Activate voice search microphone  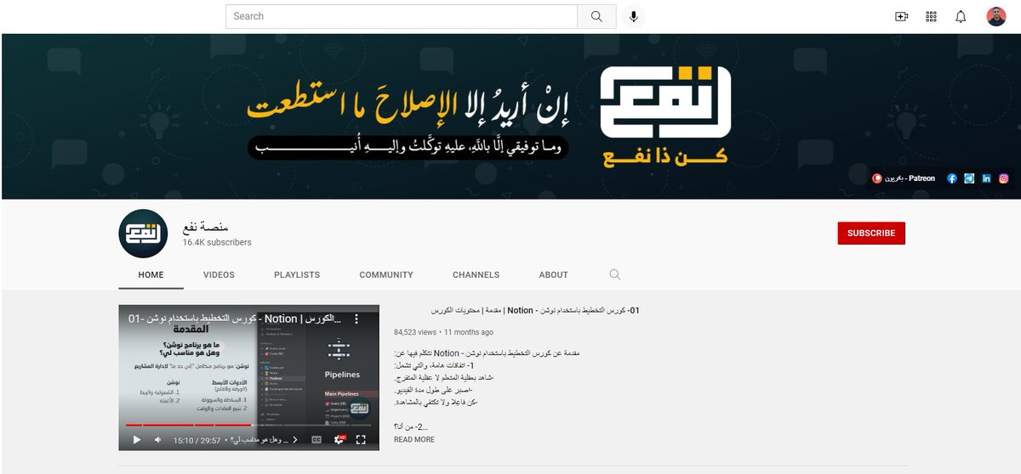pos(633,16)
